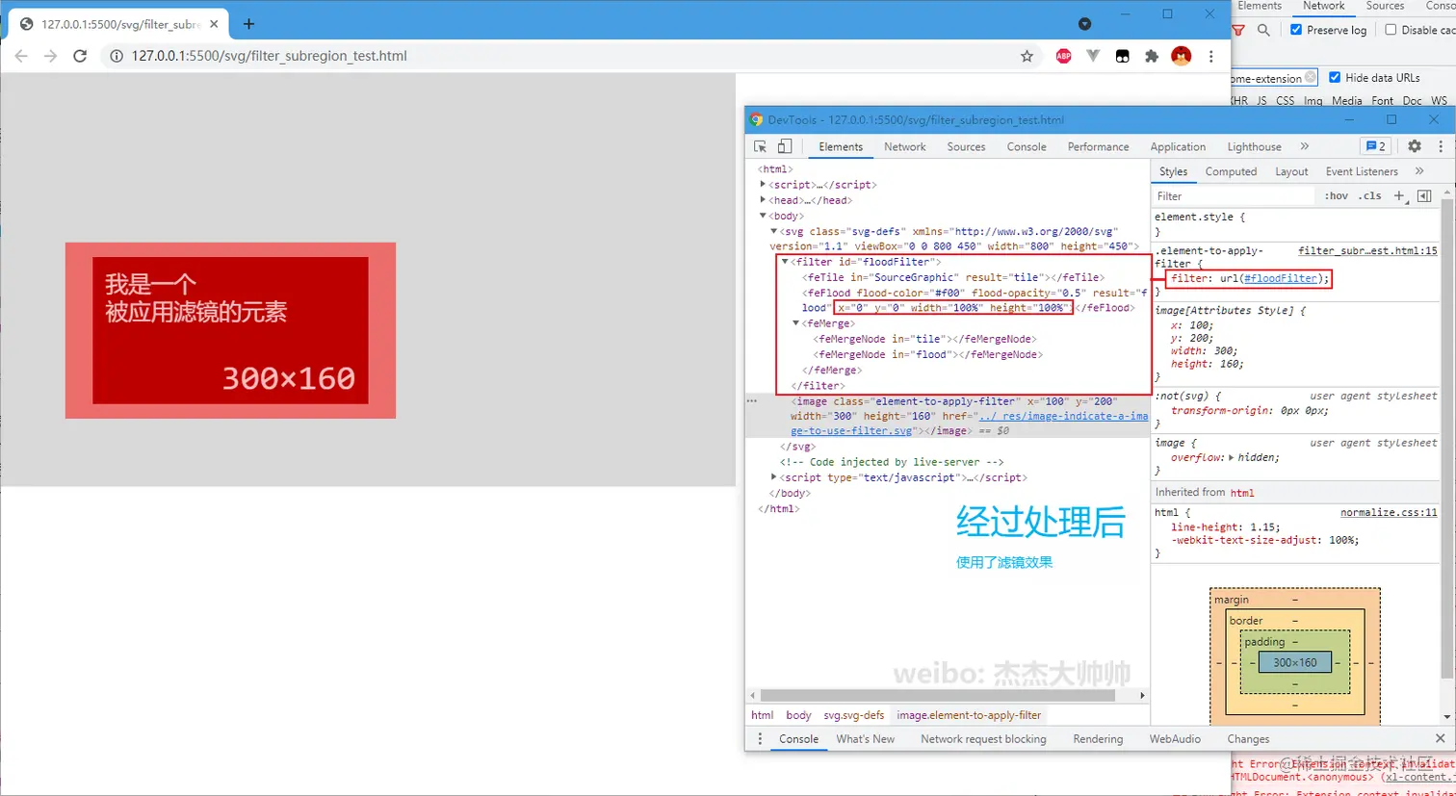Bookmark this page with the star icon

click(1027, 56)
